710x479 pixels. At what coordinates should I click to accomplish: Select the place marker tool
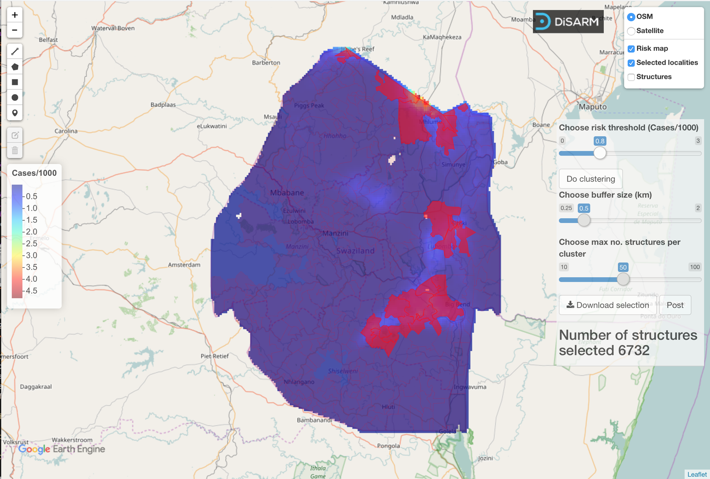coord(15,113)
